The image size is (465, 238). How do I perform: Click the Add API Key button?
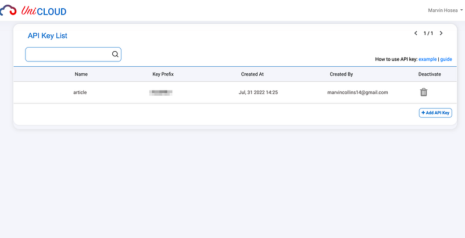click(435, 113)
